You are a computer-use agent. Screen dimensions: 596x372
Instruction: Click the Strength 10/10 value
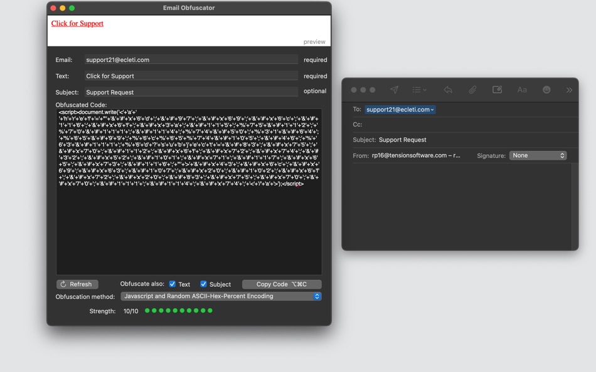130,311
